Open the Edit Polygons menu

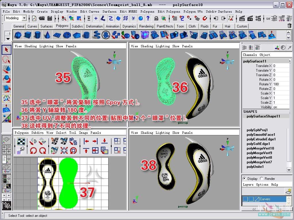169,11
